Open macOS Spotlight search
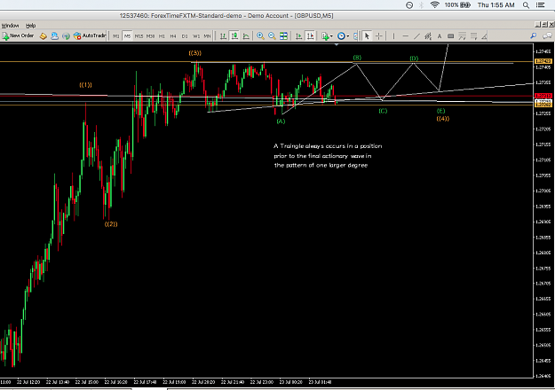 (x=526, y=5)
